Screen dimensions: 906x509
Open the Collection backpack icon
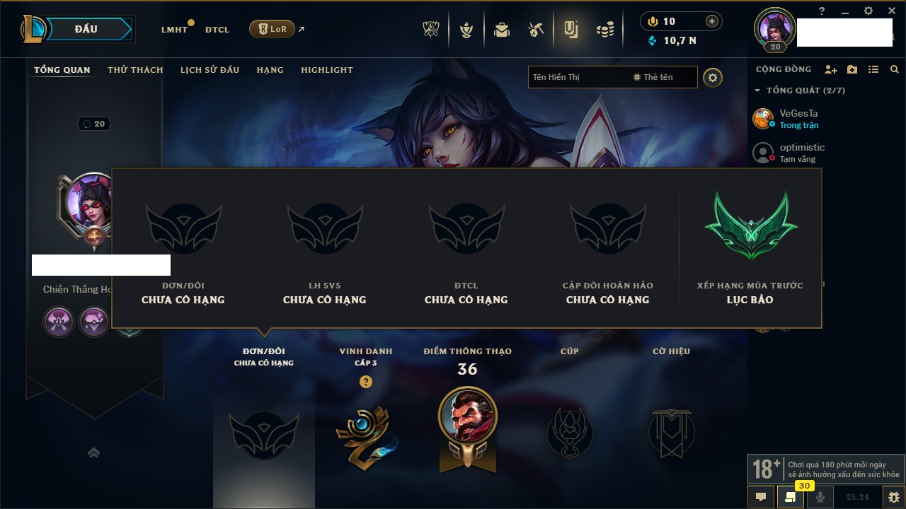point(502,30)
